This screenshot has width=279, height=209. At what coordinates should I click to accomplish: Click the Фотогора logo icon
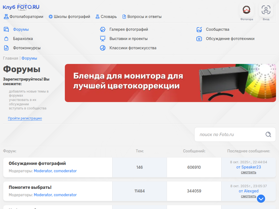coord(247,10)
